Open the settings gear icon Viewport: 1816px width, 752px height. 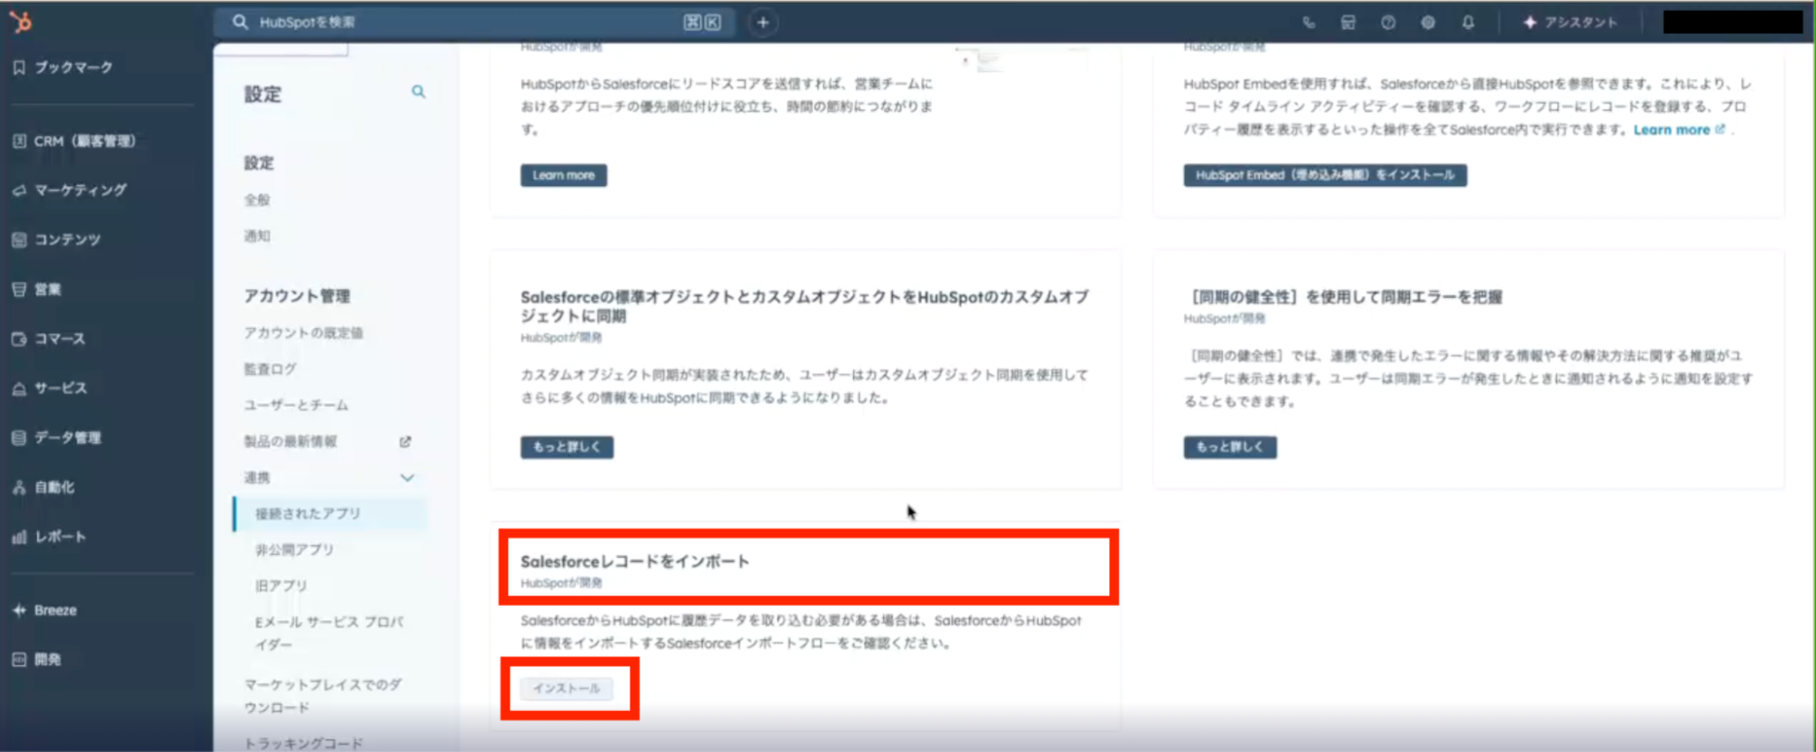coord(1428,23)
